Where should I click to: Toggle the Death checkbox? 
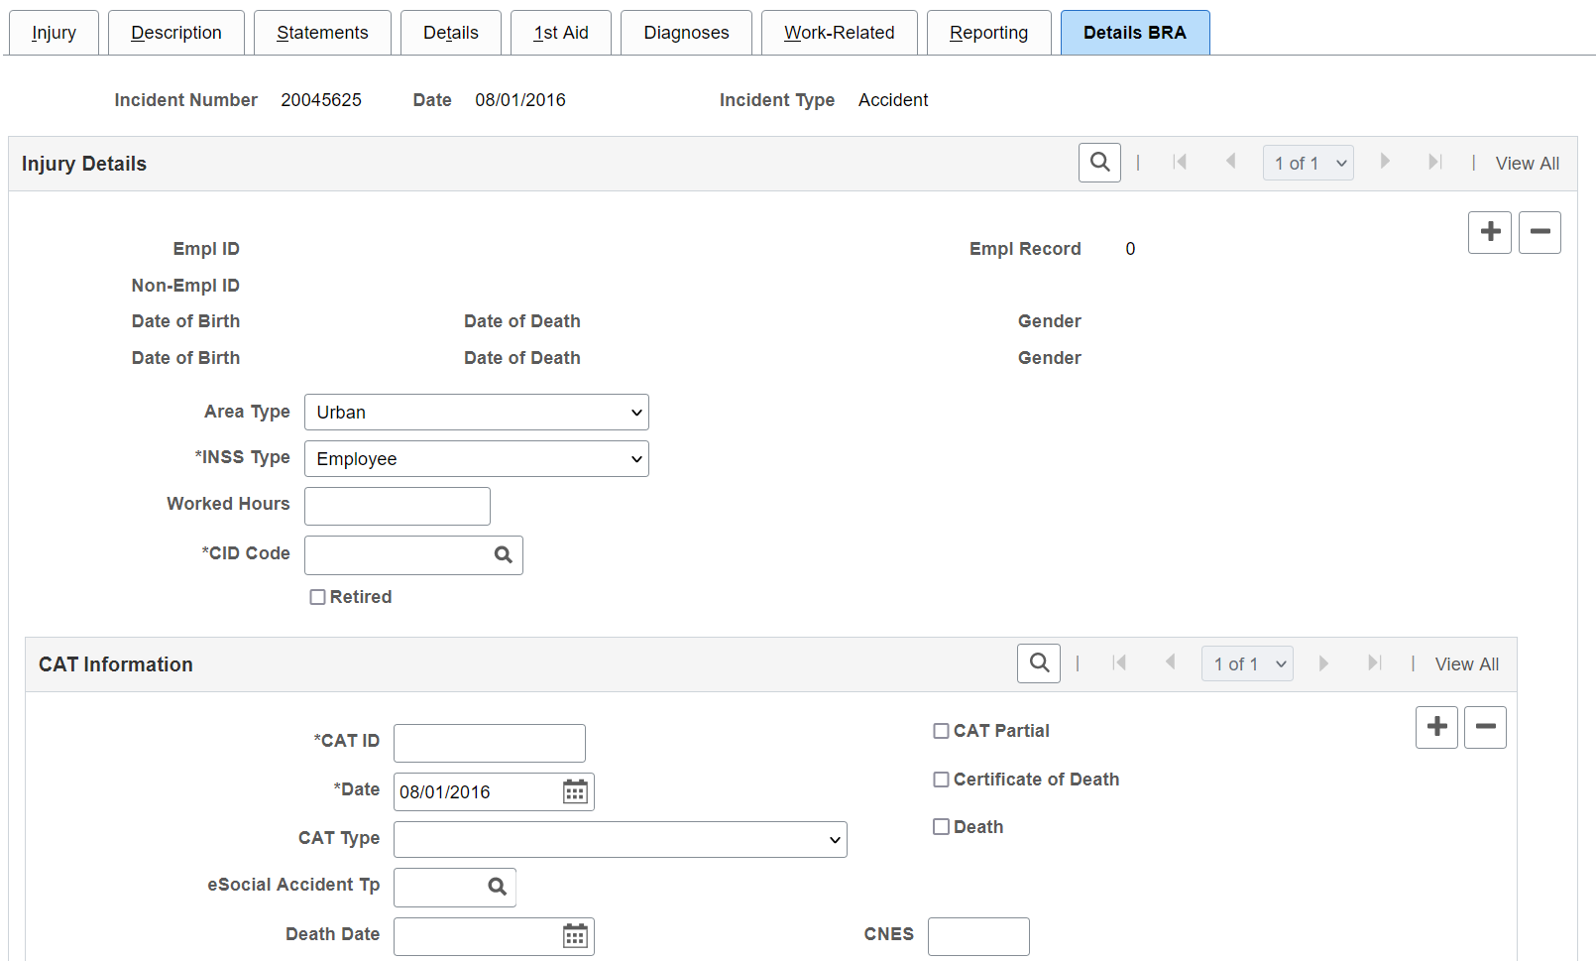[942, 827]
